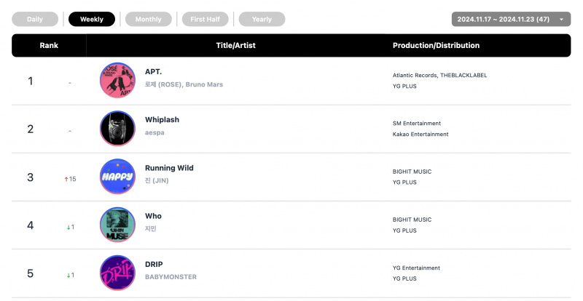Open the First Half chart tab
583x301 pixels.
point(206,20)
